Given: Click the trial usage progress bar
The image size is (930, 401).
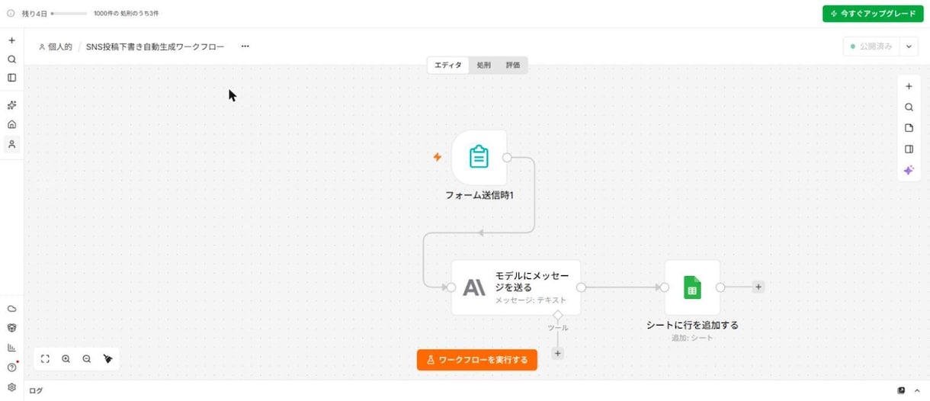Looking at the screenshot, I should [69, 14].
